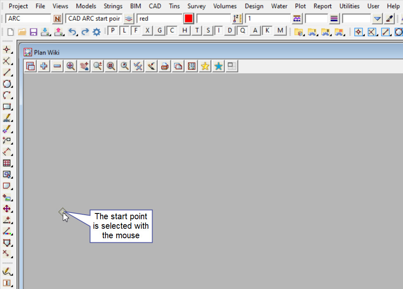Open the line weight chooser with horizontal lines
403x289 pixels.
tap(334, 19)
